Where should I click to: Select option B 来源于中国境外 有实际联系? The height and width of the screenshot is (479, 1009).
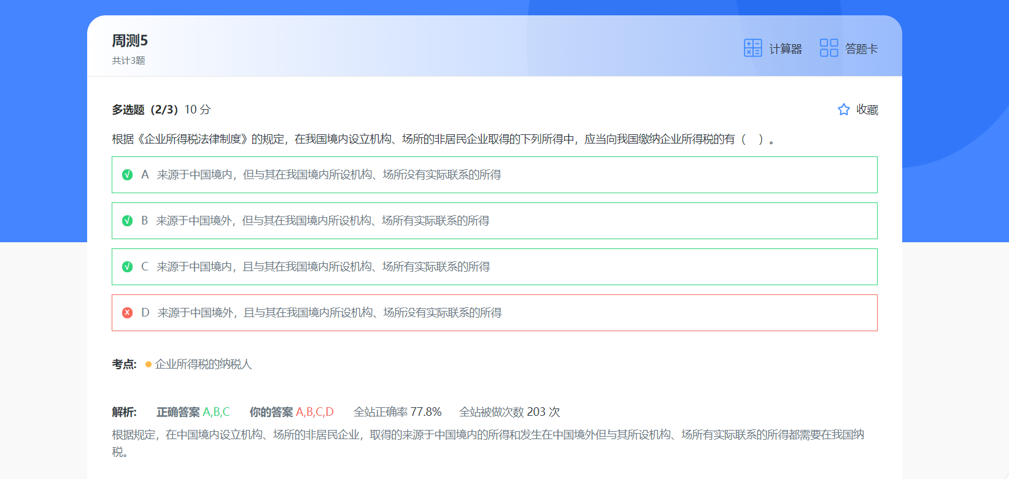coord(323,221)
